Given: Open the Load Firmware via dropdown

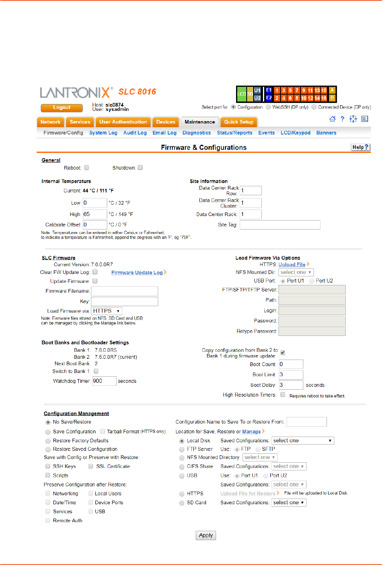Looking at the screenshot, I should [x=106, y=311].
